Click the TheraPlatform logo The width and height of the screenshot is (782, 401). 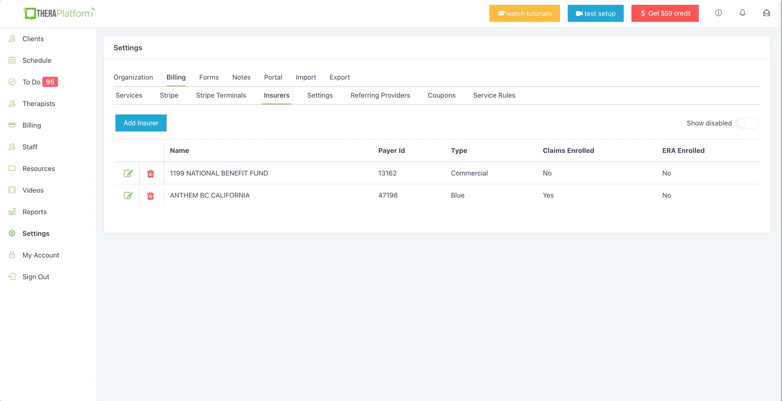pyautogui.click(x=59, y=13)
